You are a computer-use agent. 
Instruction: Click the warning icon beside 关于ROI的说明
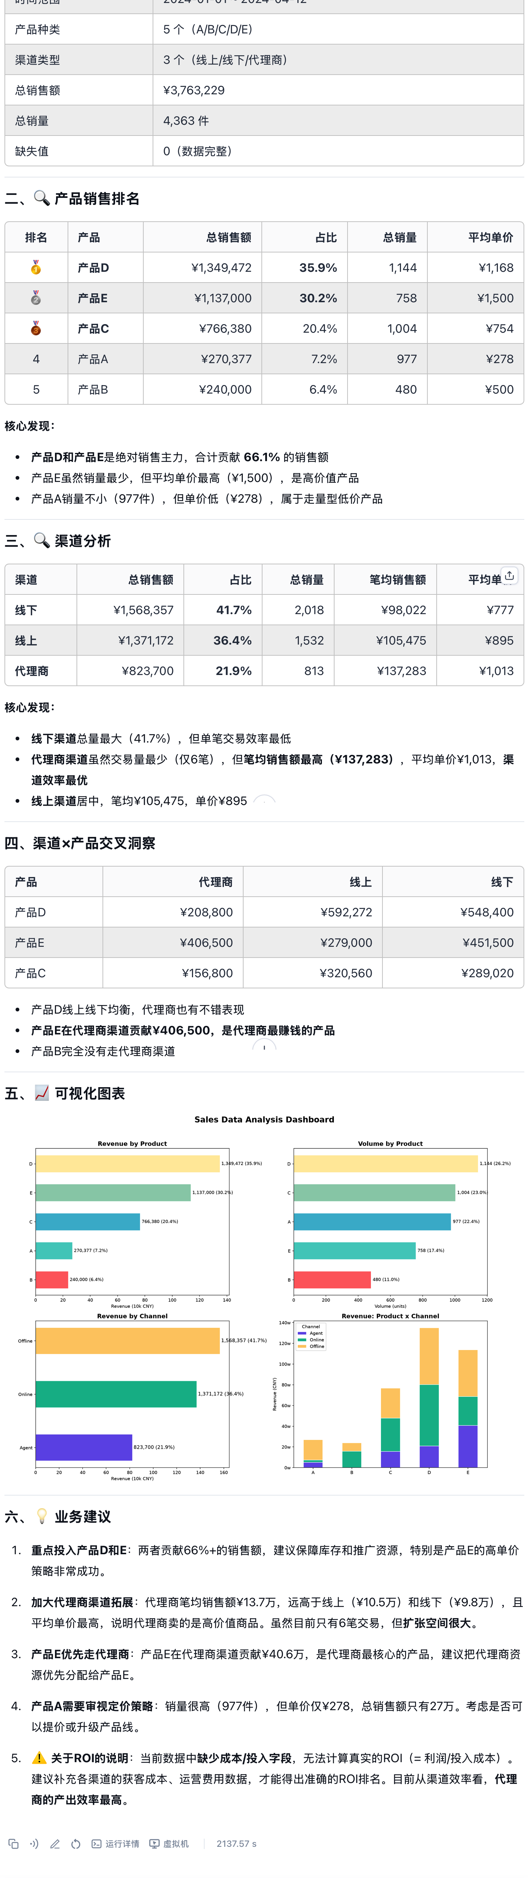[39, 1758]
